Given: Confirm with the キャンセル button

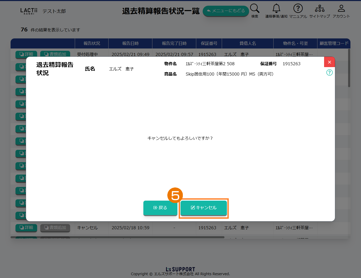Looking at the screenshot, I should point(203,208).
